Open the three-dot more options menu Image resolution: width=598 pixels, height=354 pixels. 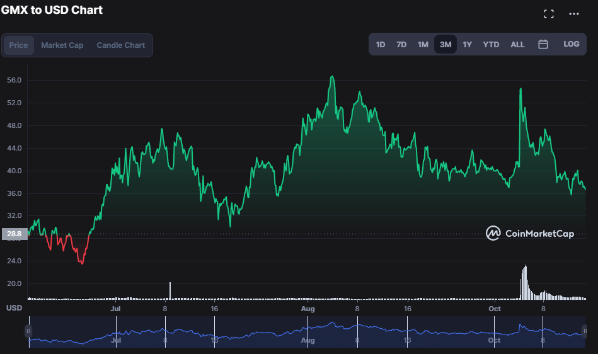tap(574, 14)
